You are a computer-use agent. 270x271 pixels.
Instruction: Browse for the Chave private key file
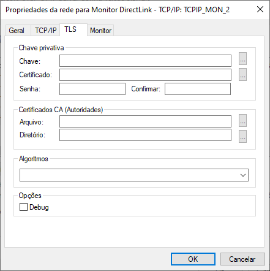(242, 59)
